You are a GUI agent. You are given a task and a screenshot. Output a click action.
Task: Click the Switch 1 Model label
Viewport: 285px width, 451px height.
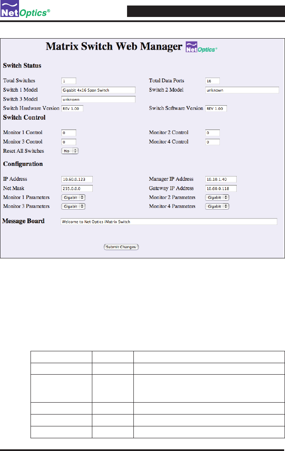click(20, 90)
